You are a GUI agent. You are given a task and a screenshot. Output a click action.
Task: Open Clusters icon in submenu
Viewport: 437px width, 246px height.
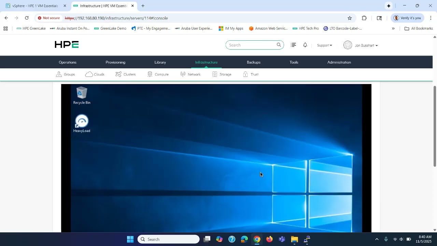118,74
